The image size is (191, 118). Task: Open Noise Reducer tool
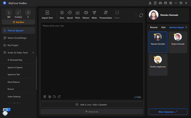(x=14, y=82)
